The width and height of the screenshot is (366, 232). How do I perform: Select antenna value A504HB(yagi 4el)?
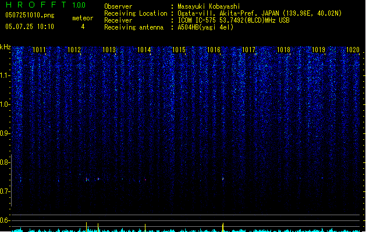click(x=205, y=27)
